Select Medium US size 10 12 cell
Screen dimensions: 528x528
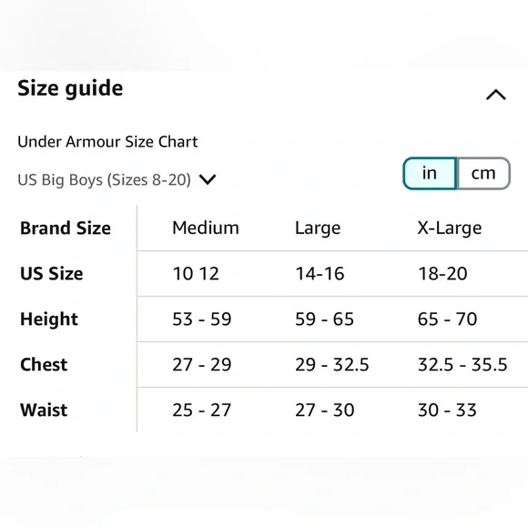(196, 273)
